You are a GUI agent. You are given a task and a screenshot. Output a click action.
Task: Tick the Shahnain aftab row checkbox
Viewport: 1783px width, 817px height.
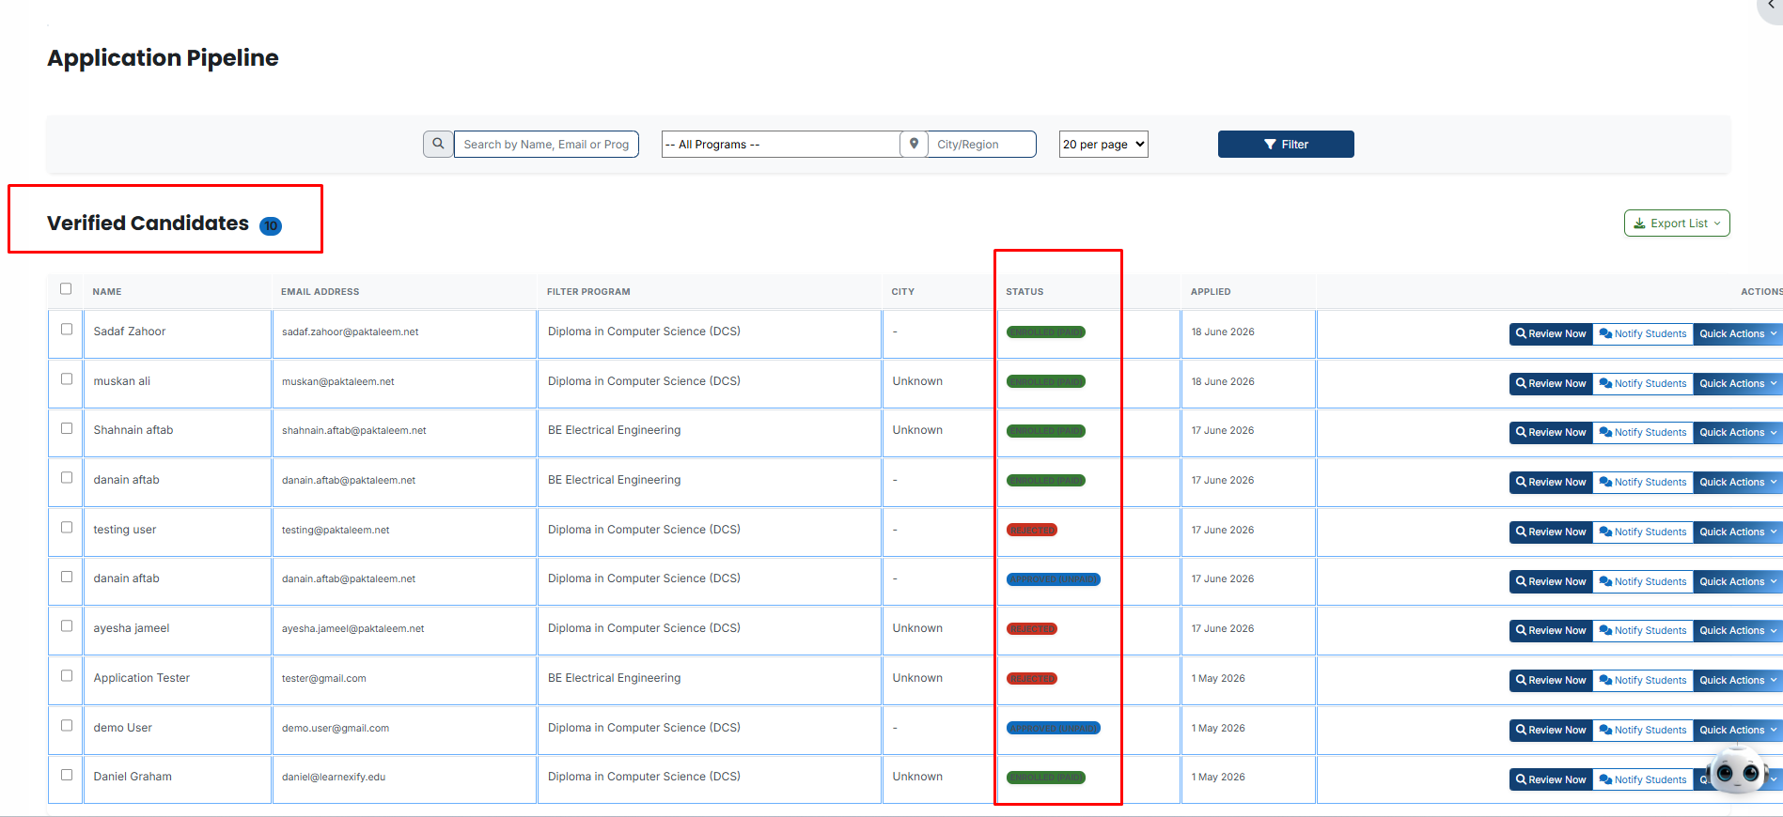click(x=67, y=428)
